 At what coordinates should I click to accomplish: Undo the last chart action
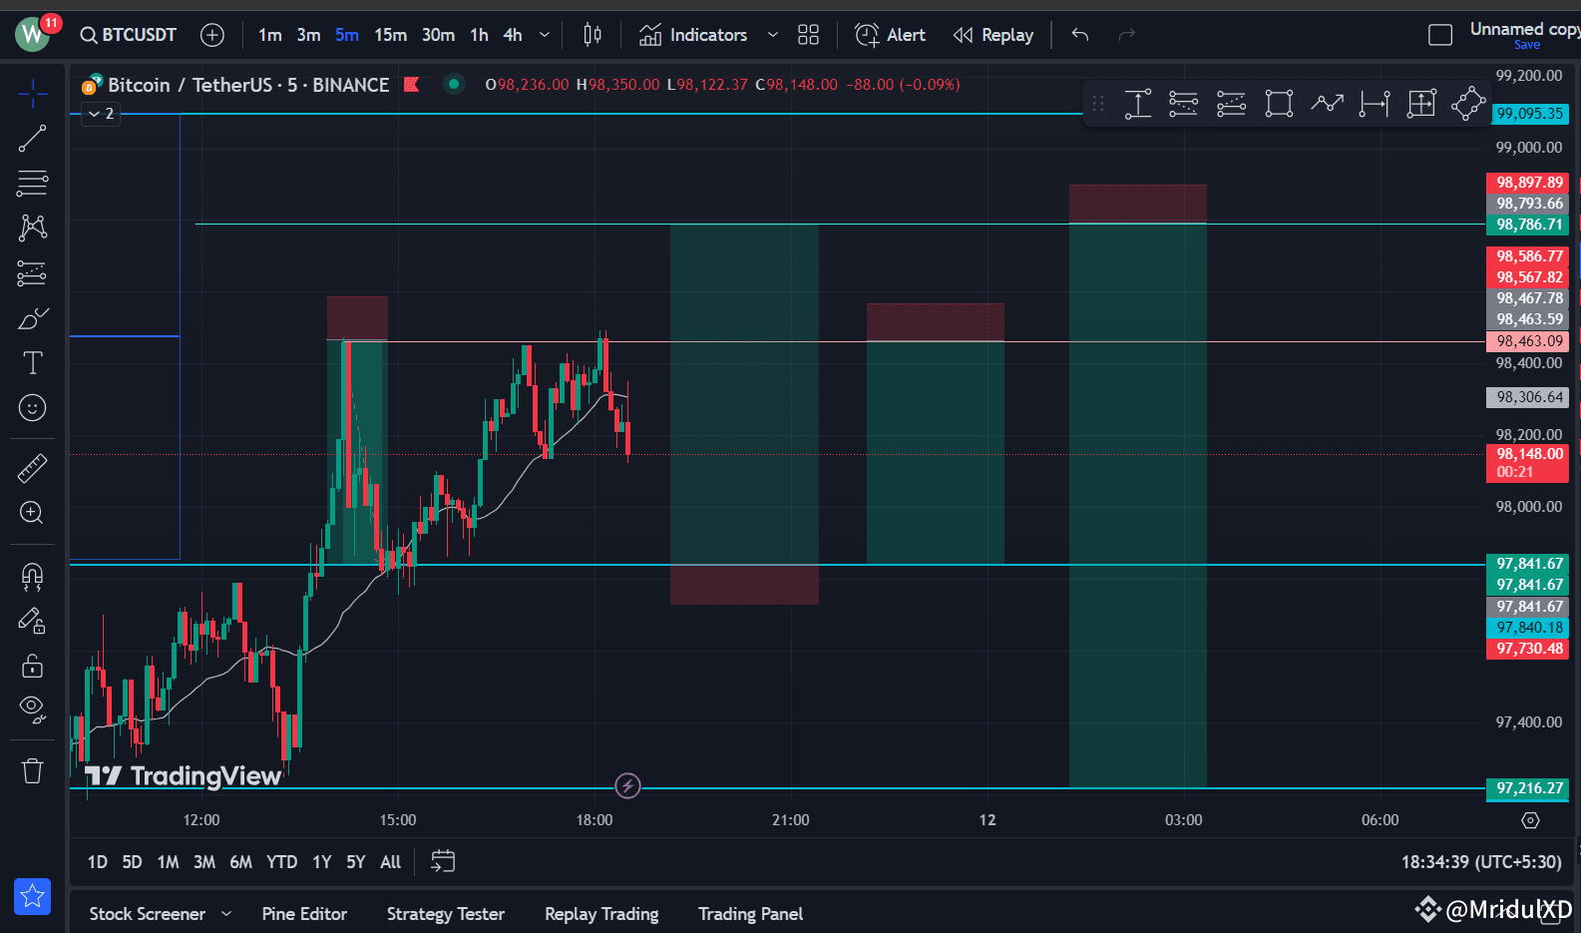[x=1080, y=35]
